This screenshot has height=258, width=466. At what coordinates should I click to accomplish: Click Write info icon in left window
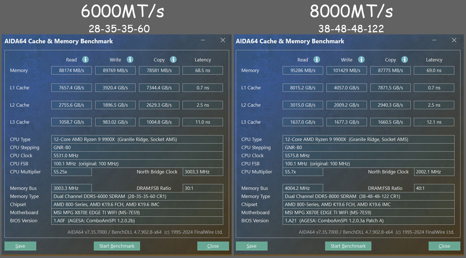[130, 59]
